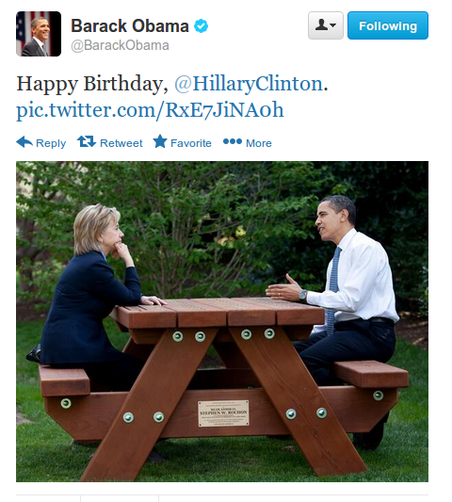452x502 pixels.
Task: Toggle the Following button
Action: point(388,25)
